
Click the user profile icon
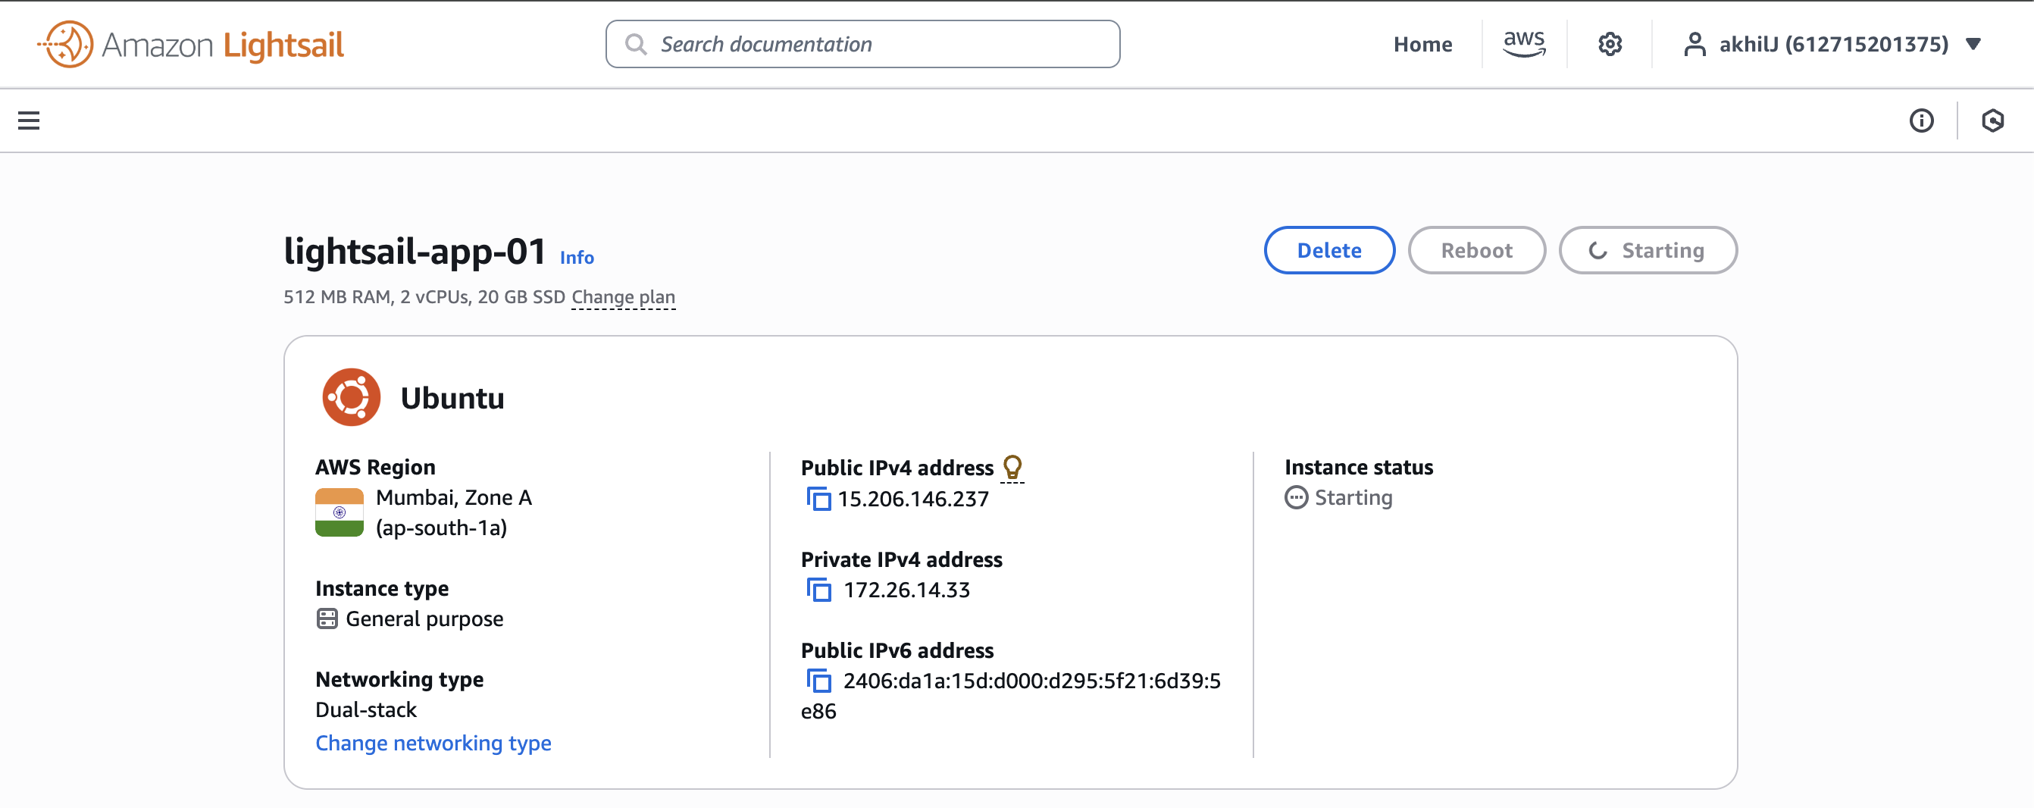(1694, 44)
